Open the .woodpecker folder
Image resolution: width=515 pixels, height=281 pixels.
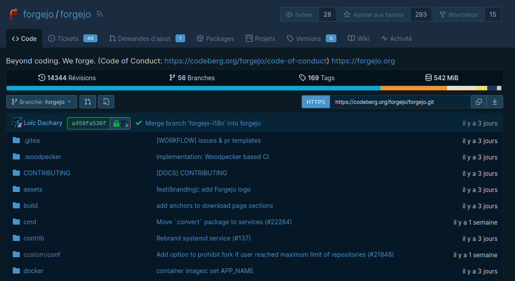42,157
